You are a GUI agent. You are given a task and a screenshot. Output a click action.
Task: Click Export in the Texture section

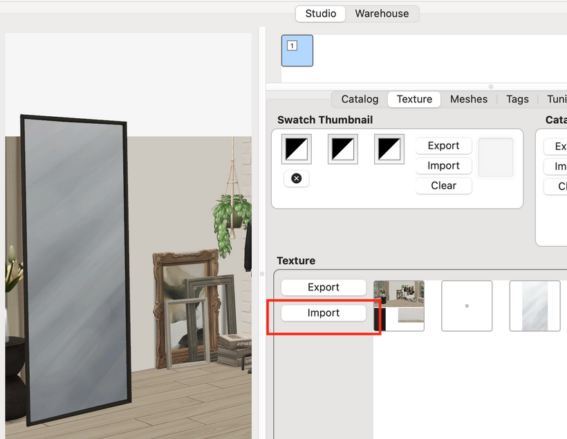pyautogui.click(x=324, y=288)
